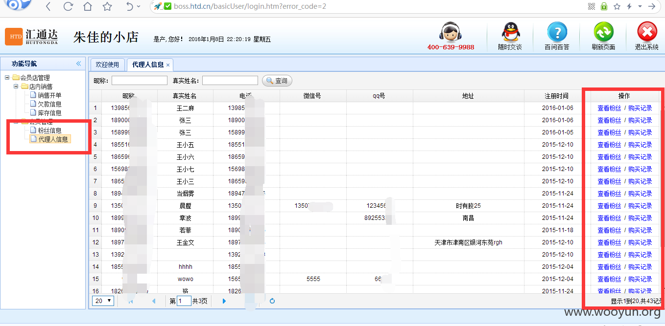Click 查看粉丝 link for 章波

(x=609, y=218)
